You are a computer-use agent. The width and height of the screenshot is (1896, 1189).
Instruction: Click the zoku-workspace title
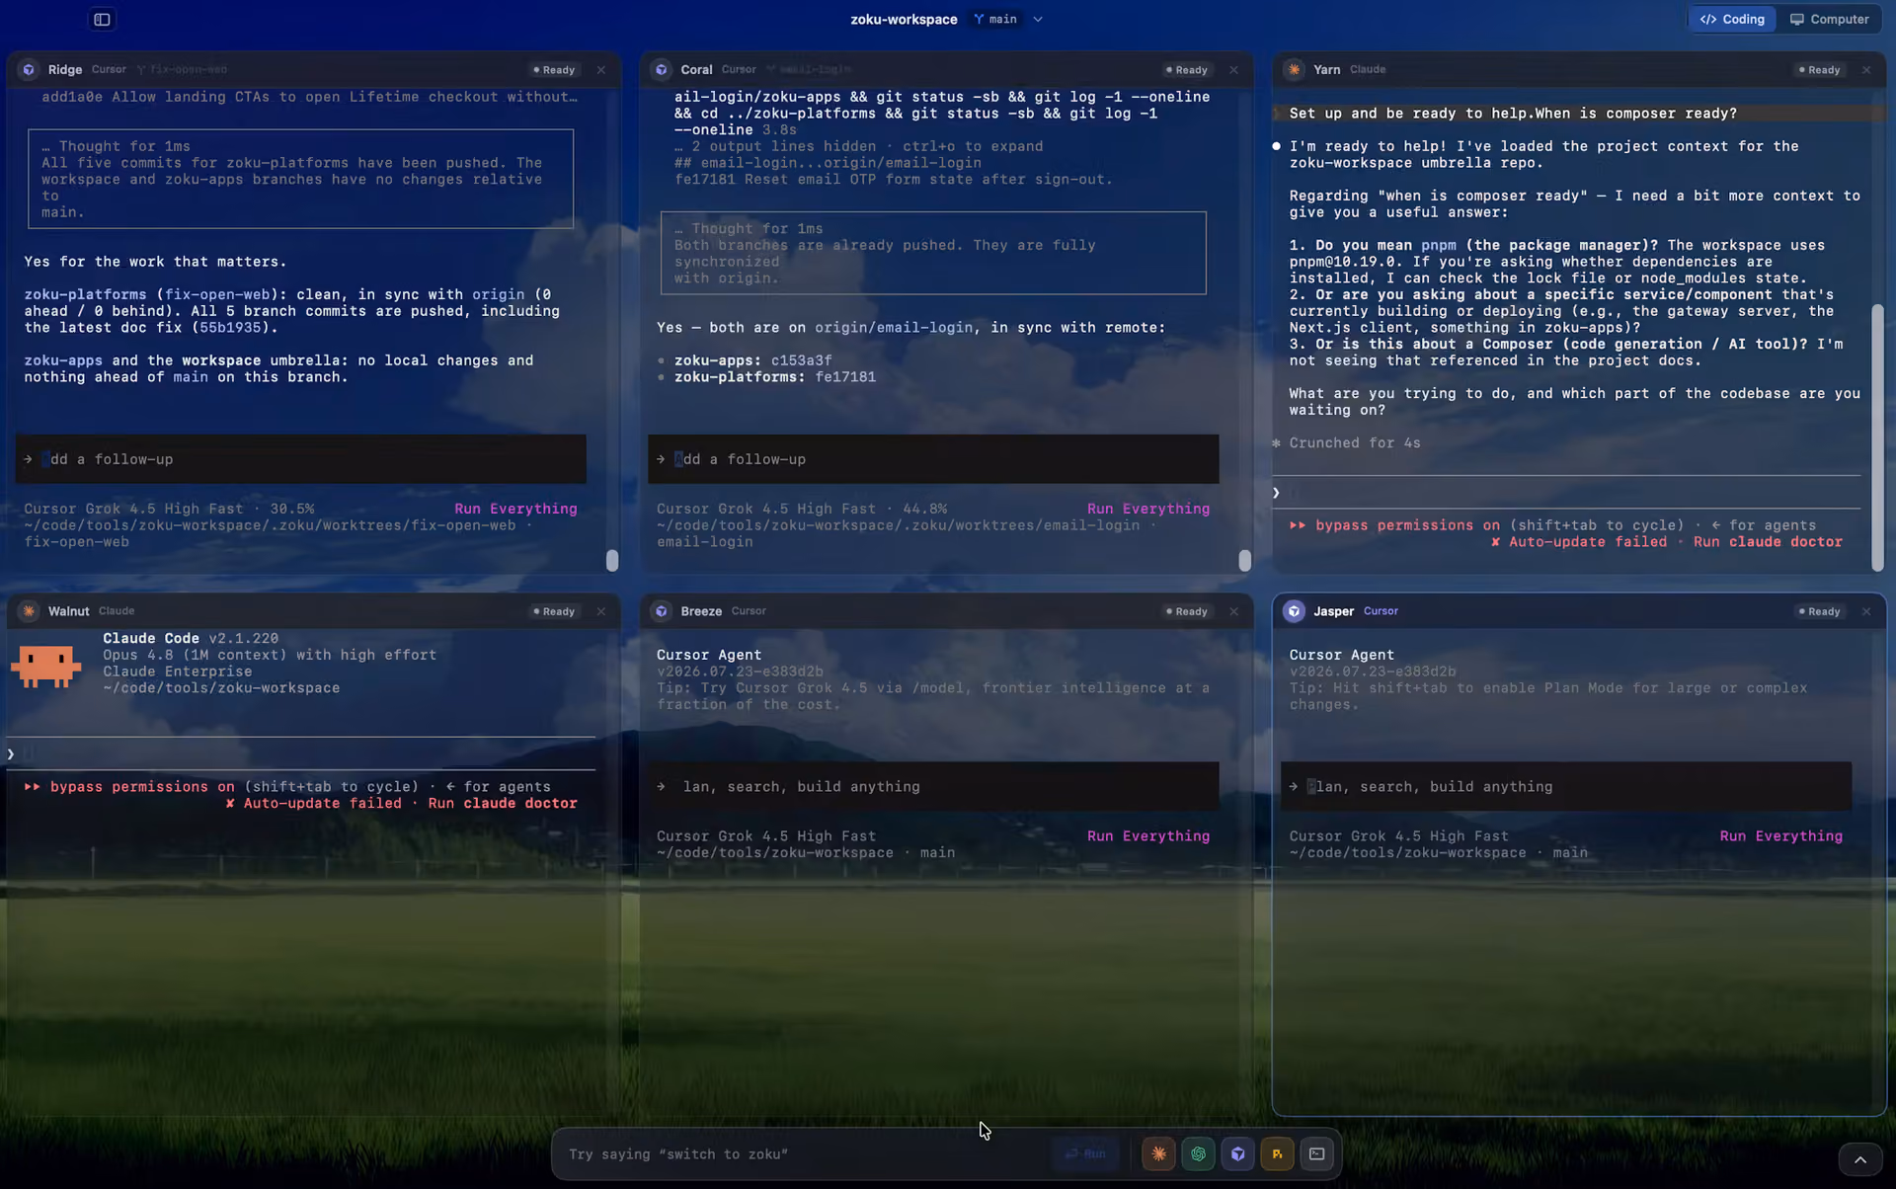(904, 20)
